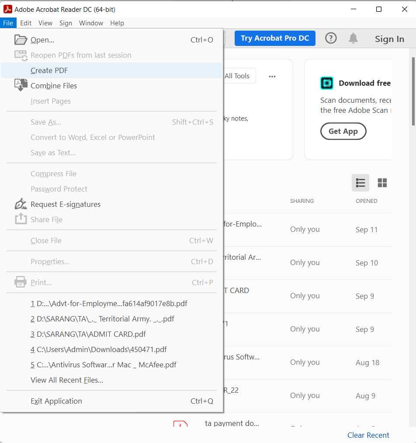416x443 pixels.
Task: Click the Clear Recent link
Action: click(x=368, y=435)
